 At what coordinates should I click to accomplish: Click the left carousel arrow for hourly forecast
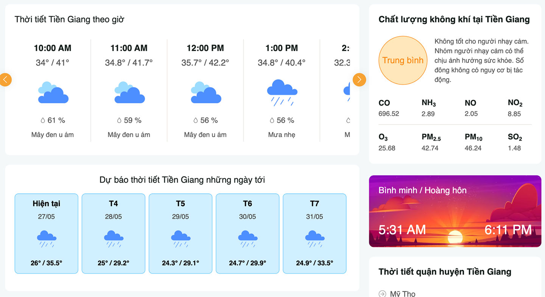[x=5, y=80]
